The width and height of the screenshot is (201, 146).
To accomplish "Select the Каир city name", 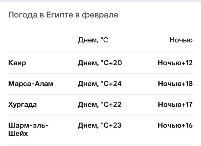I will pos(17,63).
